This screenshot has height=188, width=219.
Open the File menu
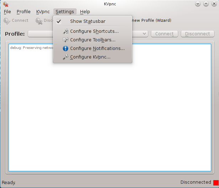7,12
